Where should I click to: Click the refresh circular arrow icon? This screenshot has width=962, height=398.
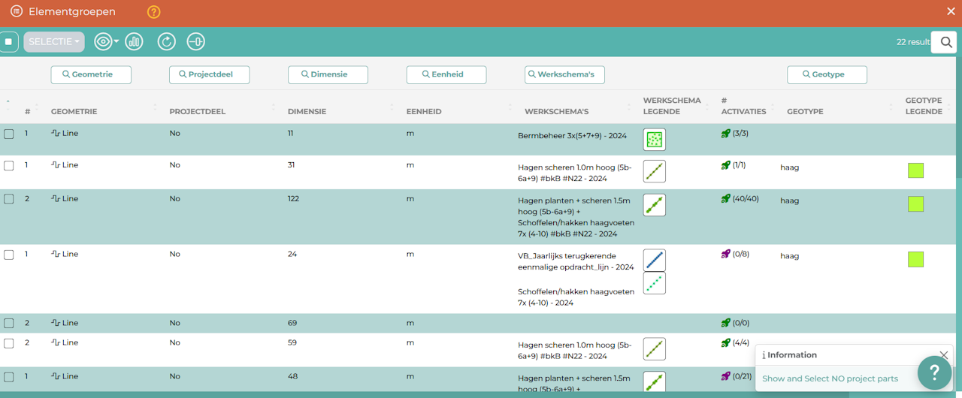point(166,42)
